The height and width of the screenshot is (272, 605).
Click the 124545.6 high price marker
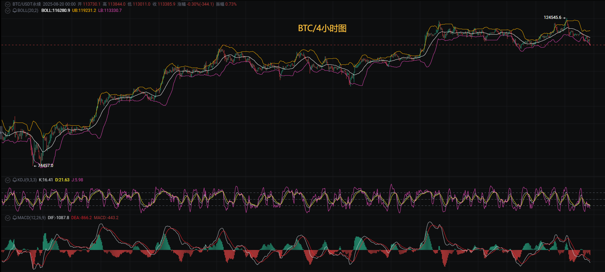[553, 18]
